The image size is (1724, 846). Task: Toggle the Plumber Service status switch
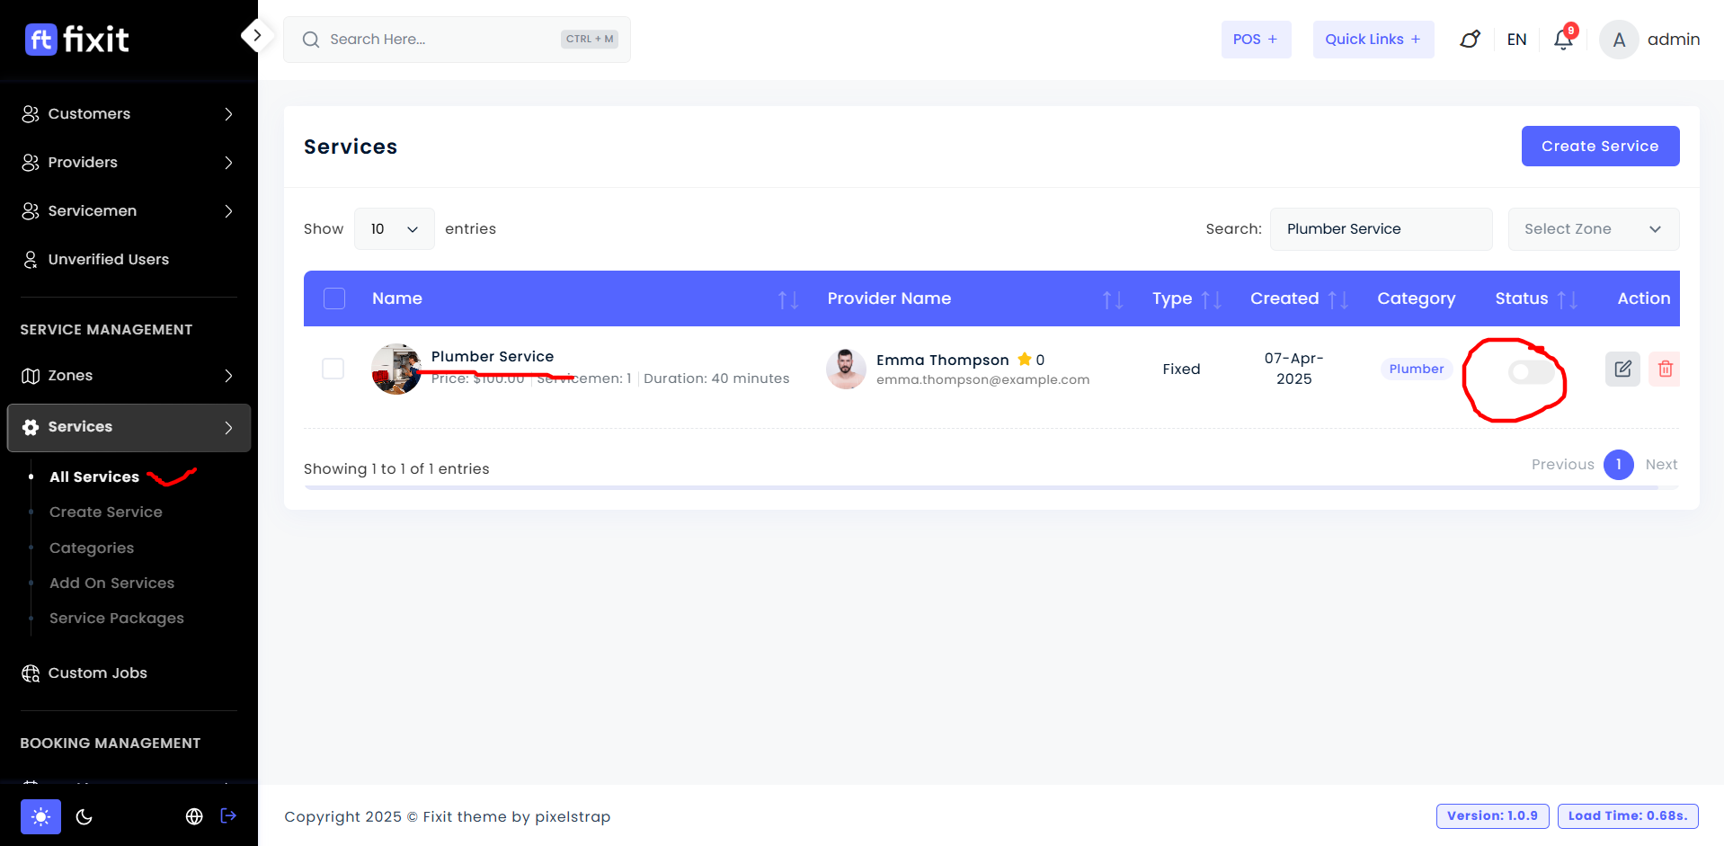click(1530, 371)
